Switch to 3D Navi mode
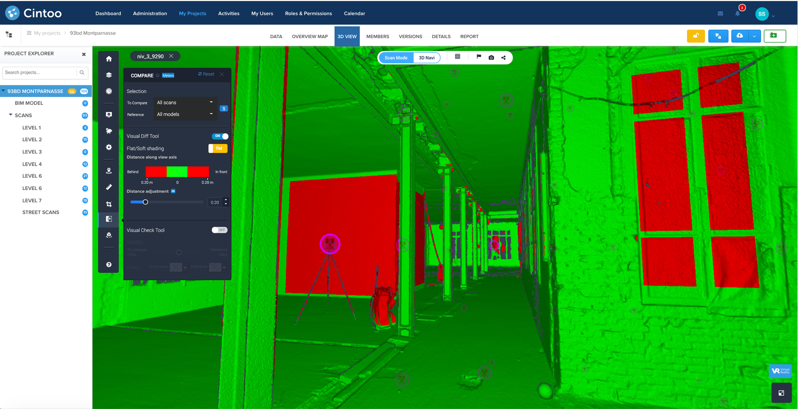The height and width of the screenshot is (409, 798). pos(427,58)
